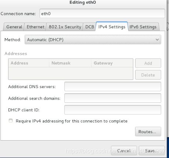
Task: Click the Additional search domains field
Action: (113, 98)
